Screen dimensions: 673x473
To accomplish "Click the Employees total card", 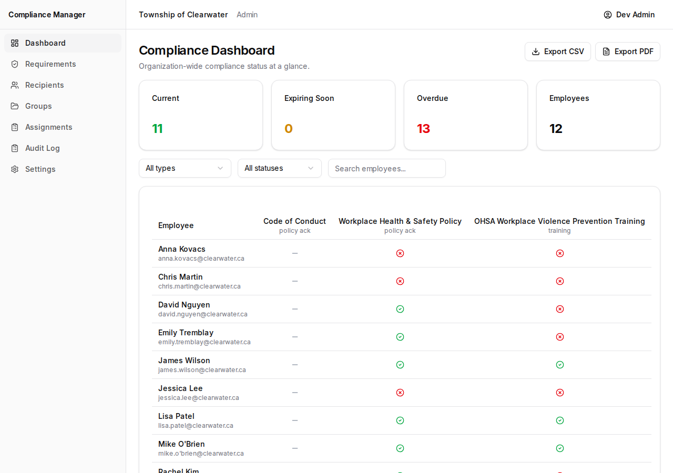I will pos(598,115).
